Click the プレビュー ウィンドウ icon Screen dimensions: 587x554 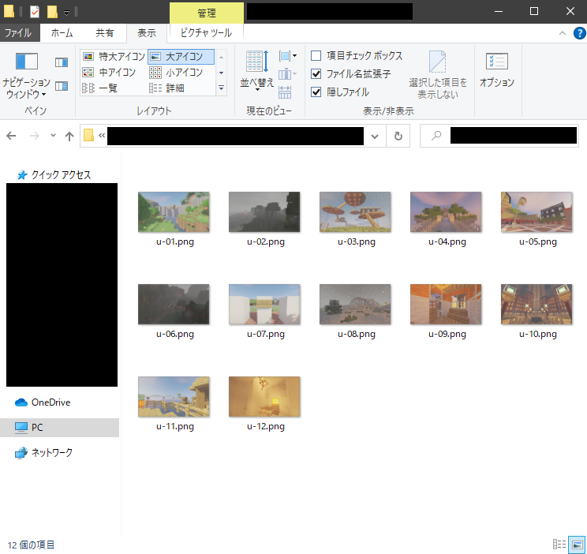click(x=61, y=62)
